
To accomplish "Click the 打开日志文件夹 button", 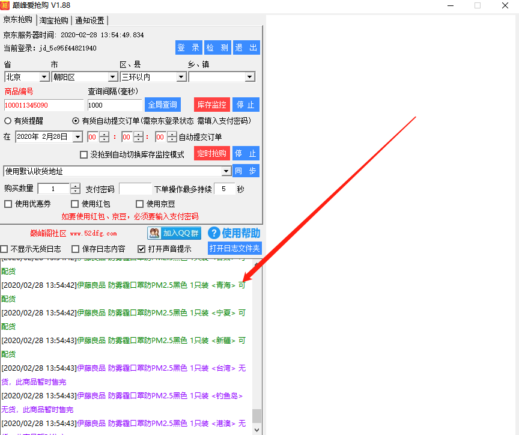I will pos(235,248).
